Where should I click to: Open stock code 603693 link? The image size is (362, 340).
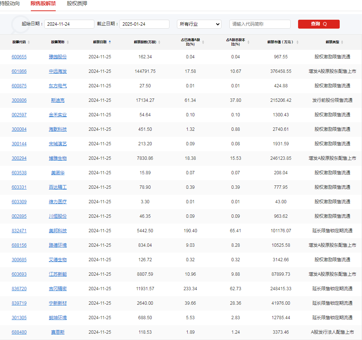(19, 274)
